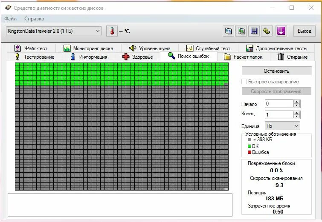The width and height of the screenshot is (322, 222).
Task: Click the Выход button
Action: pyautogui.click(x=305, y=31)
